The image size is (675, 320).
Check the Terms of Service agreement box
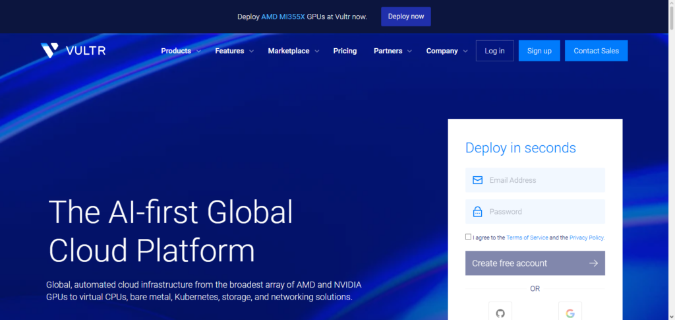(468, 236)
